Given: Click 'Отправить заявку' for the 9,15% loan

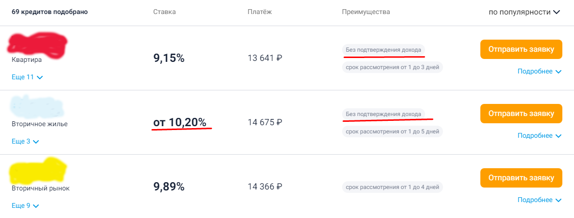Looking at the screenshot, I should [x=521, y=49].
